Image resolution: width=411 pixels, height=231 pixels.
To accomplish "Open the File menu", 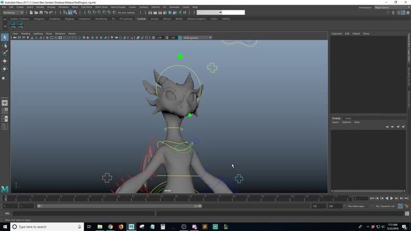I will pos(4,7).
